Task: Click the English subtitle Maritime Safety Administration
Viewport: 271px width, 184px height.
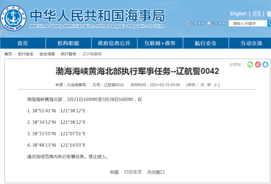Action: (x=97, y=26)
